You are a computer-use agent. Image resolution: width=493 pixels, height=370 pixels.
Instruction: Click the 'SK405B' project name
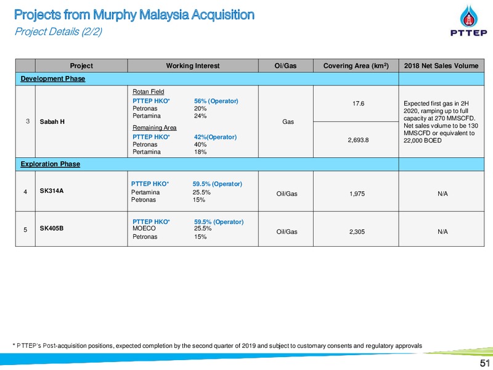(x=52, y=228)
